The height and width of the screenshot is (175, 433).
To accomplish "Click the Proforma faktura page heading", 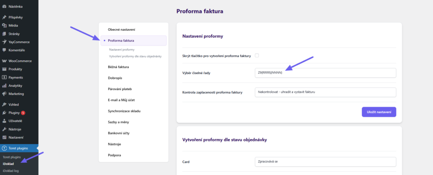I will click(x=200, y=11).
